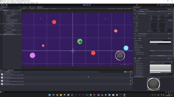Switch to the Scene tab
The image size is (174, 97).
pyautogui.click(x=25, y=7)
